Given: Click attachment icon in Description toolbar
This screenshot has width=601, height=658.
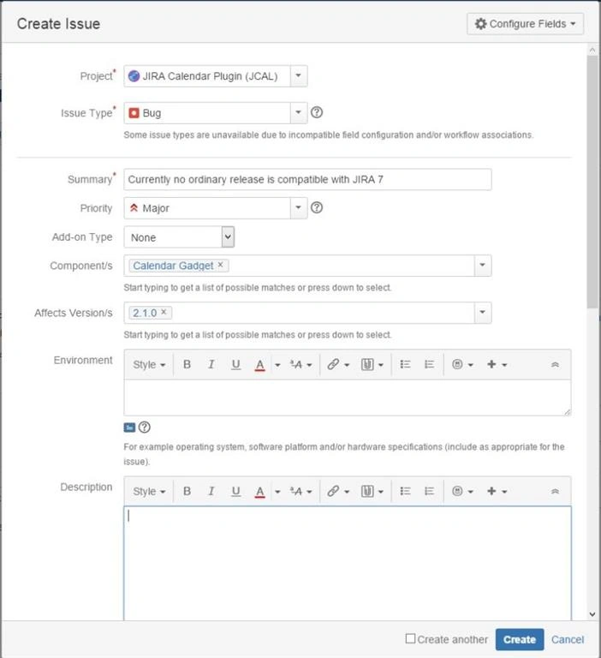Looking at the screenshot, I should click(x=368, y=491).
